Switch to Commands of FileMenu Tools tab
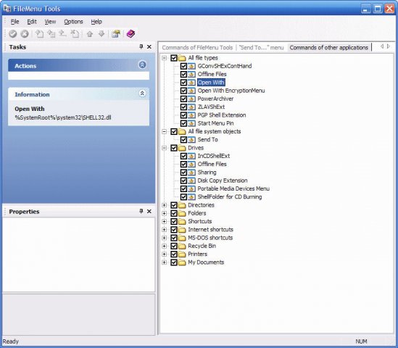This screenshot has width=398, height=348. 197,47
